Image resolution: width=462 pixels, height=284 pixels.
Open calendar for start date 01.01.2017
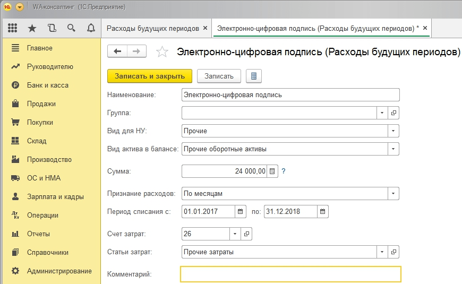(x=241, y=211)
